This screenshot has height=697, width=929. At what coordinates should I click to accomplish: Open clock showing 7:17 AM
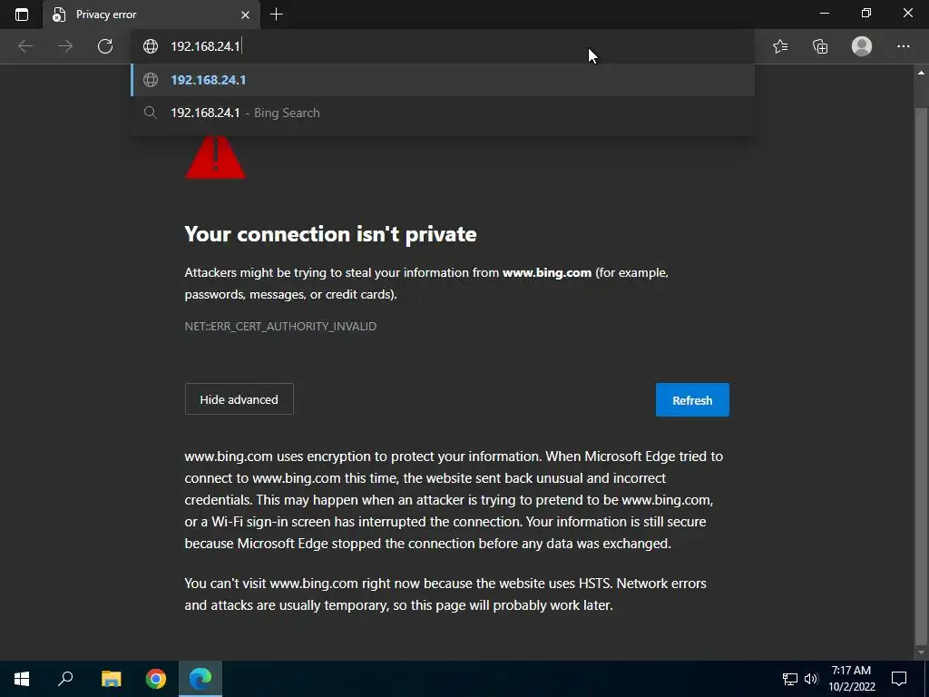click(x=851, y=679)
